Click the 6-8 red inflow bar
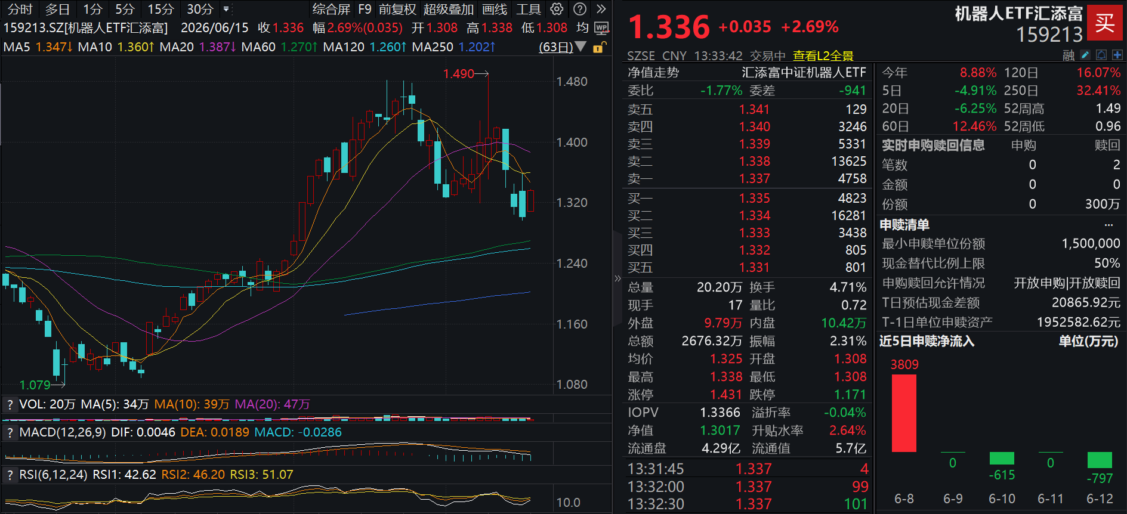The width and height of the screenshot is (1127, 514). click(904, 413)
